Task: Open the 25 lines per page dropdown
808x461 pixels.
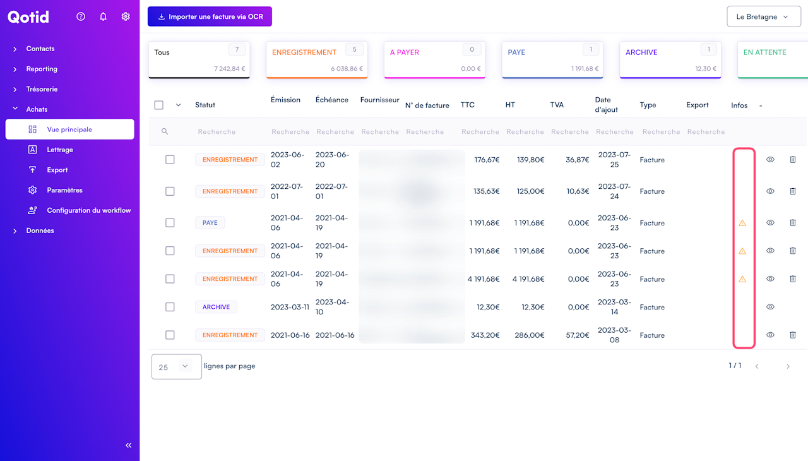Action: [176, 366]
